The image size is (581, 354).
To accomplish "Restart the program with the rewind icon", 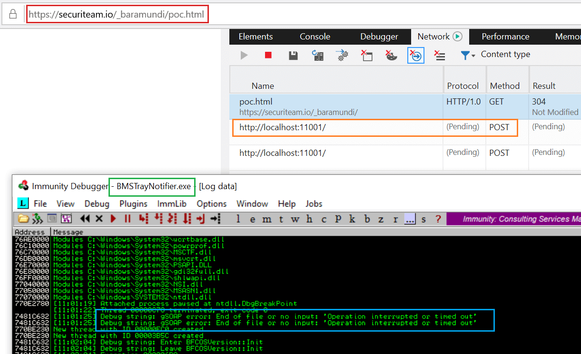I will [x=85, y=219].
